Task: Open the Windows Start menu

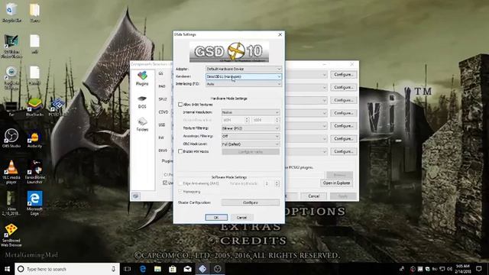Action: 7,269
